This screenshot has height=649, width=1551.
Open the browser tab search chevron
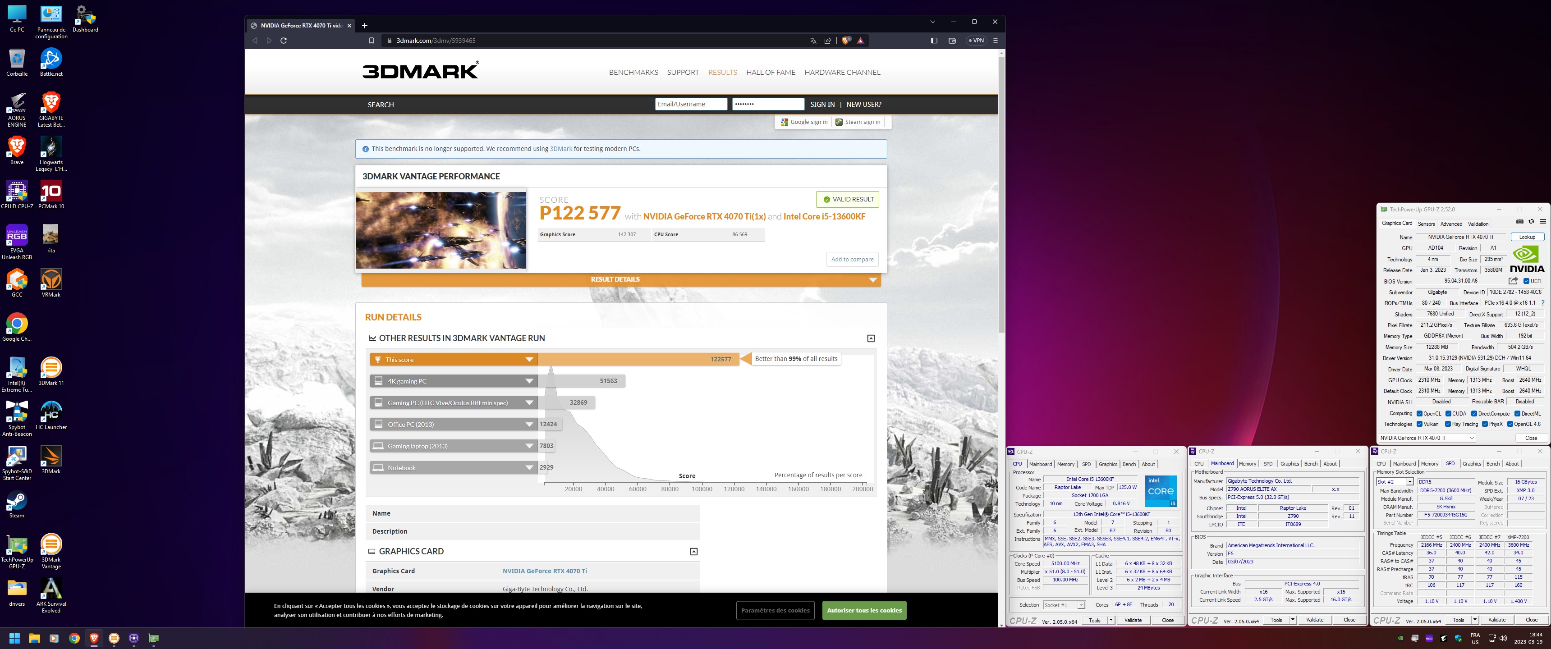pos(933,22)
